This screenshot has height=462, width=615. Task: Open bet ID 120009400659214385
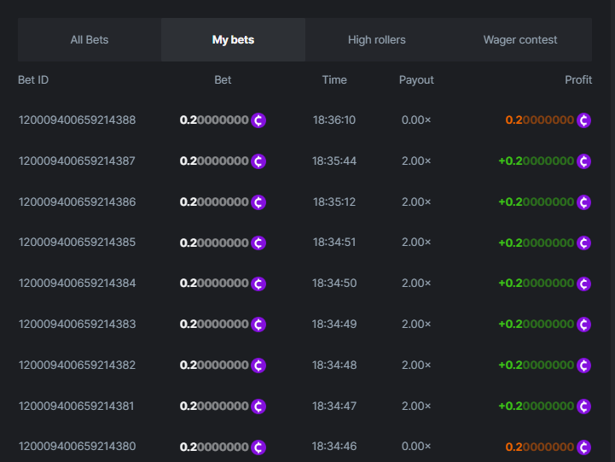click(77, 243)
